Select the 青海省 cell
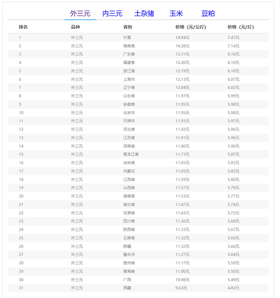280x298 pixels. point(129,271)
